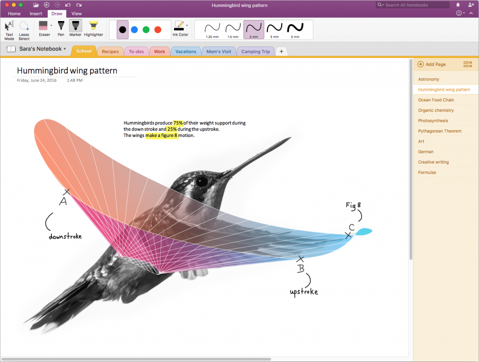Open the Photosynthesis page
The image size is (479, 362).
click(x=433, y=121)
